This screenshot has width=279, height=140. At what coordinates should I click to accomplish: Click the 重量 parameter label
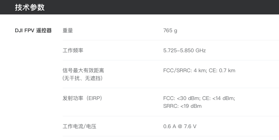coord(68,30)
